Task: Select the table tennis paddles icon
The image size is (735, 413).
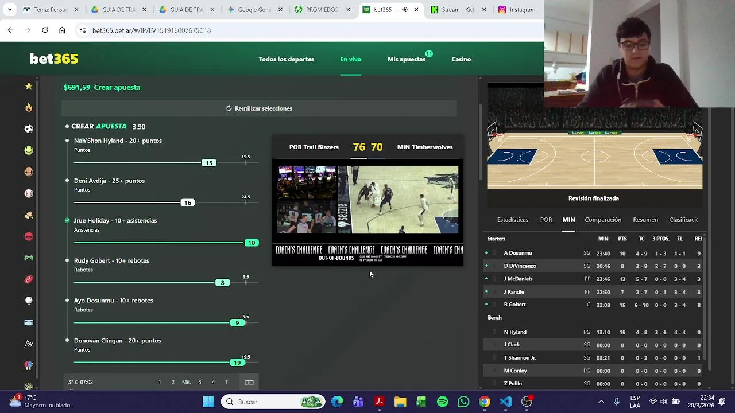Action: point(29,365)
